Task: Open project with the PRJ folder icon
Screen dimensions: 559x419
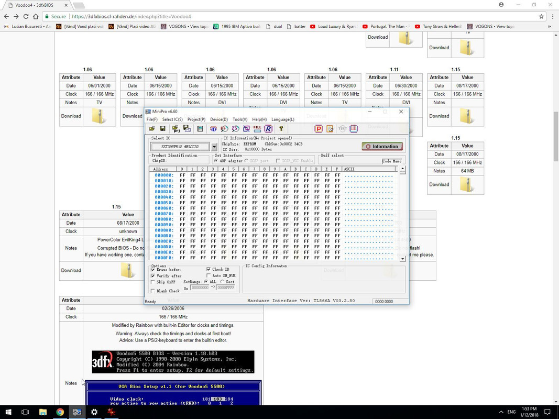Action: point(176,129)
